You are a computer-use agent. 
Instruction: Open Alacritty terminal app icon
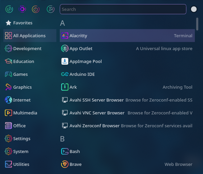[x=65, y=36]
